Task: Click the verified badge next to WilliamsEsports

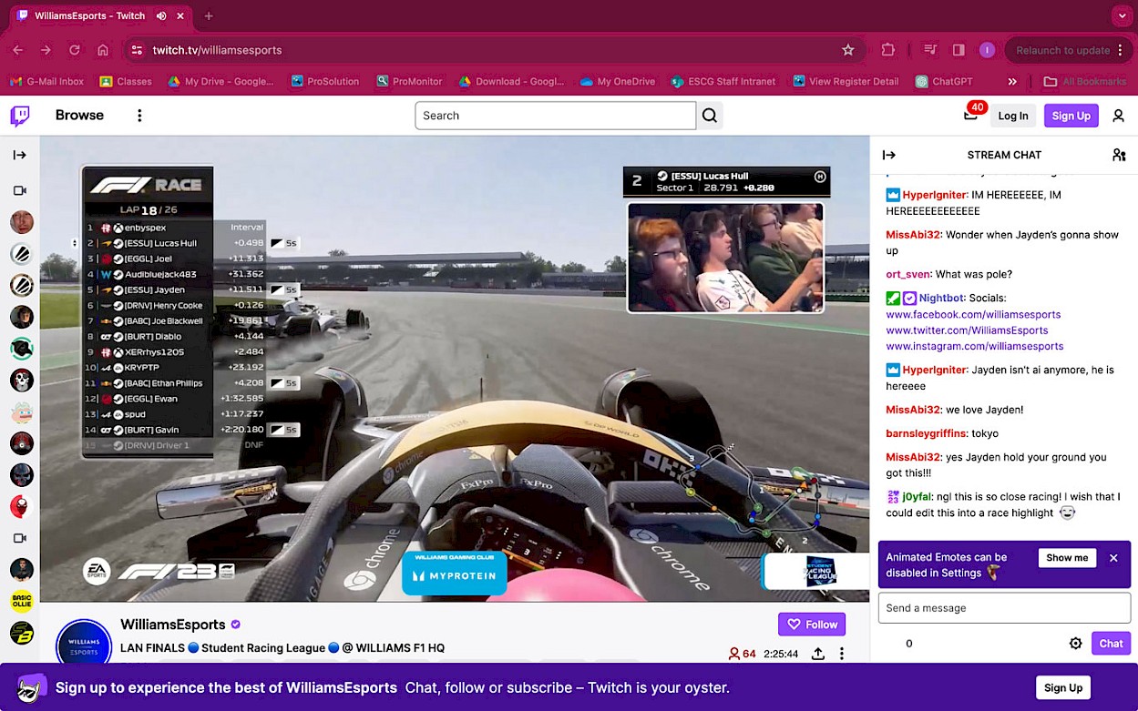Action: (236, 625)
